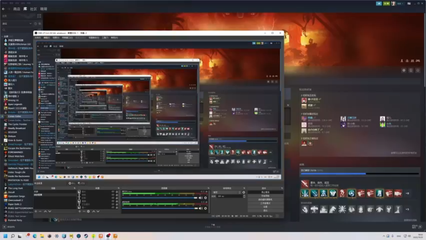Toggle visibility eye of the top OBS source
Viewport: 426px width, 240px height.
[113, 192]
